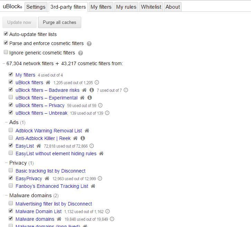Open the uBlock filters – Privacy link
The height and width of the screenshot is (227, 251).
40,105
